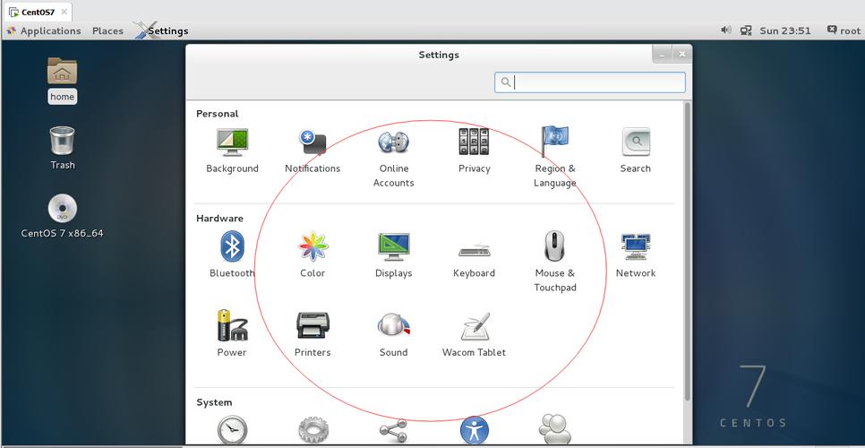Image resolution: width=865 pixels, height=448 pixels.
Task: Open Mouse & Touchpad settings
Action: (554, 262)
